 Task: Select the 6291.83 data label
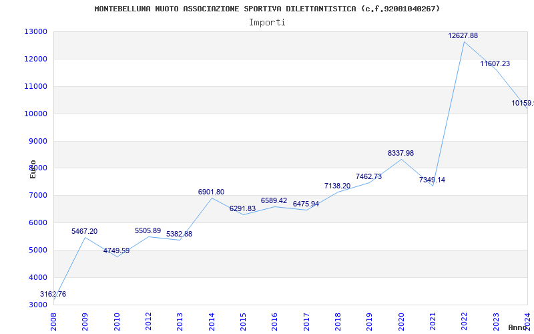coord(242,208)
